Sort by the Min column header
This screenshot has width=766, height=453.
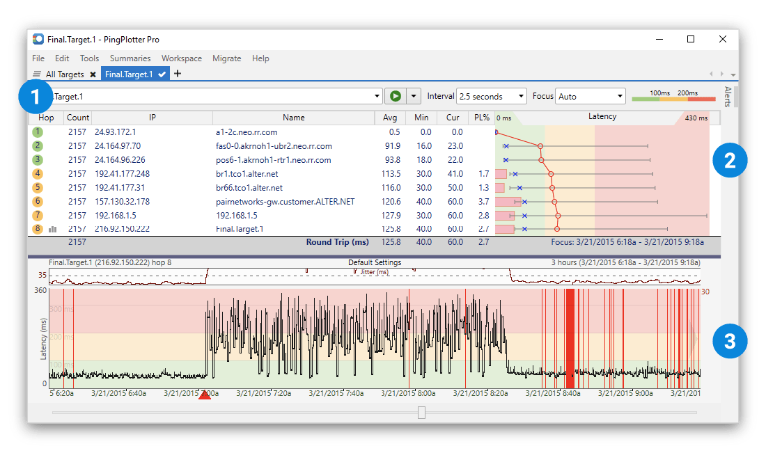pyautogui.click(x=421, y=117)
